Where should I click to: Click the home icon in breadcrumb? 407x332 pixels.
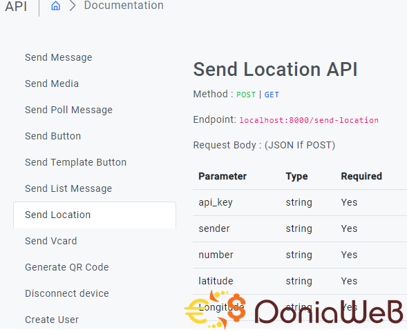55,6
